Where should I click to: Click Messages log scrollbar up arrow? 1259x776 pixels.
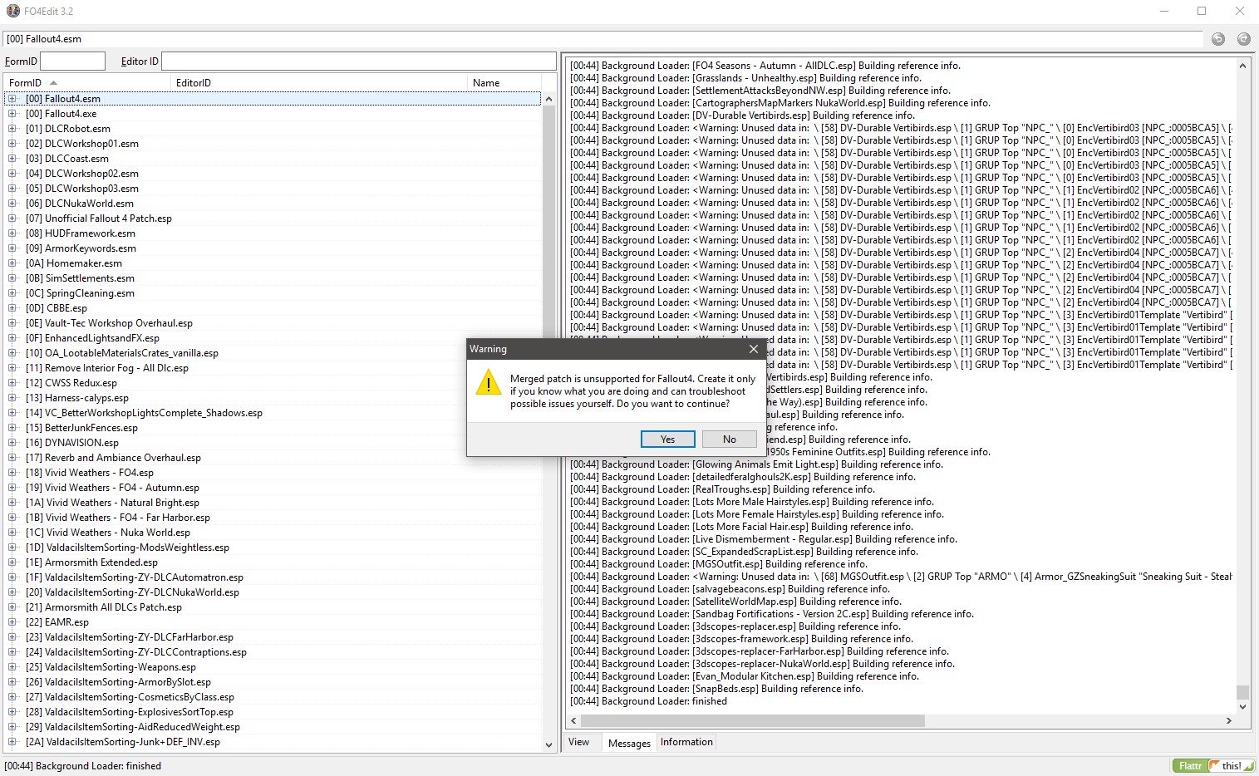1243,65
